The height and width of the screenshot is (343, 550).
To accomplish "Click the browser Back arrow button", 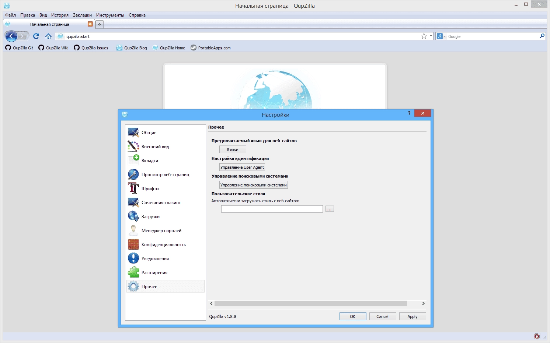I will click(11, 36).
